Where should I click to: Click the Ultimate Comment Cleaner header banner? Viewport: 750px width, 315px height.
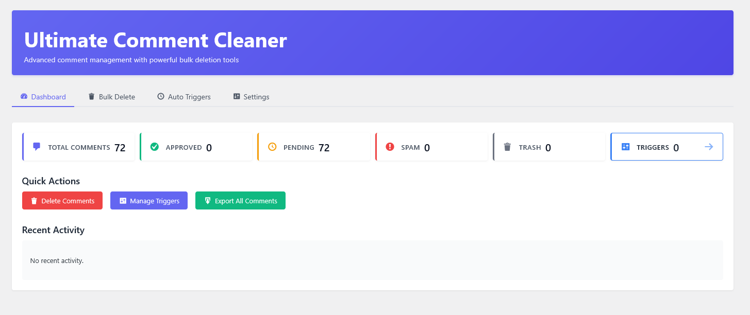(x=372, y=43)
